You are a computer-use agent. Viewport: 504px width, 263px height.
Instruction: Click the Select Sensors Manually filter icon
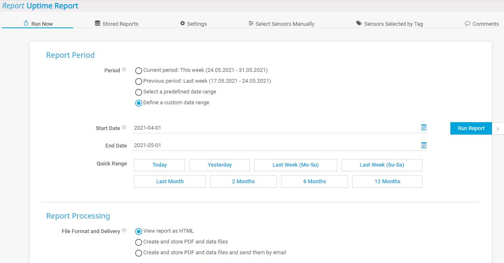point(251,24)
